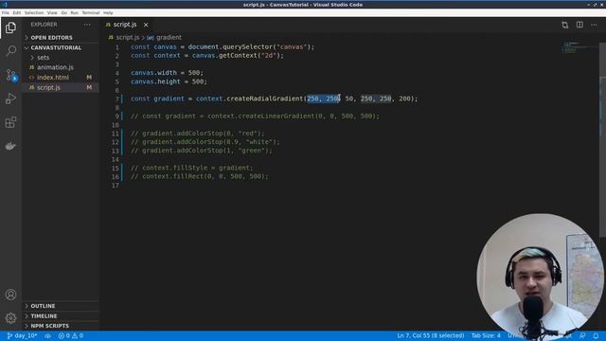Viewport: 606px width, 341px height.
Task: Switch to the script.js editor tab
Action: 124,25
